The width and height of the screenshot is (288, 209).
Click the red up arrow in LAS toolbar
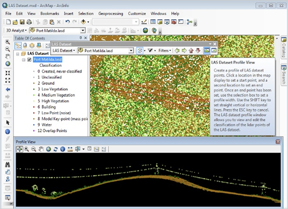(191, 50)
